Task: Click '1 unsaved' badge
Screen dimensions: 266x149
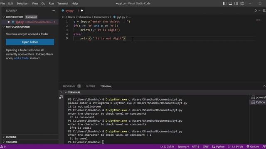Action: click(31, 17)
